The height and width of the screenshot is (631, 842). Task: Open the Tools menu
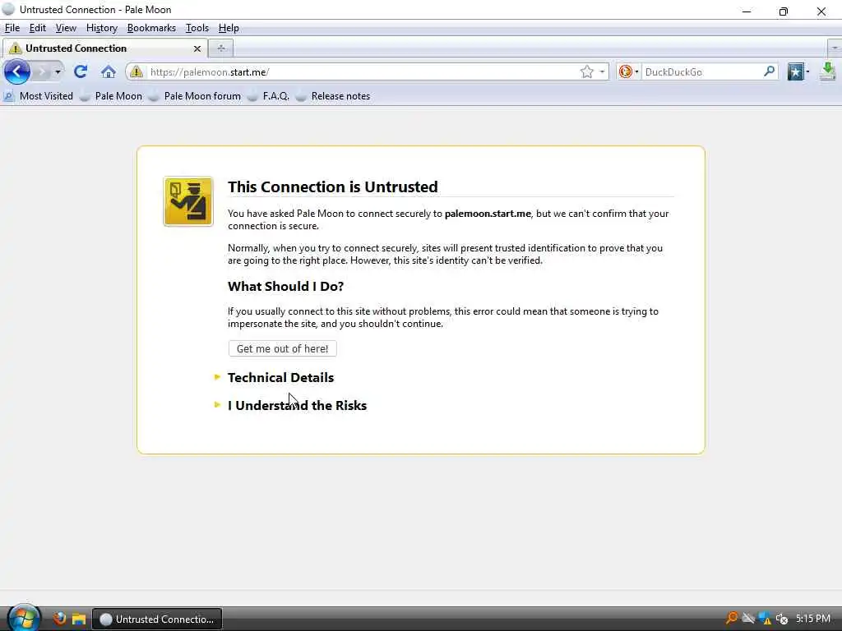197,28
